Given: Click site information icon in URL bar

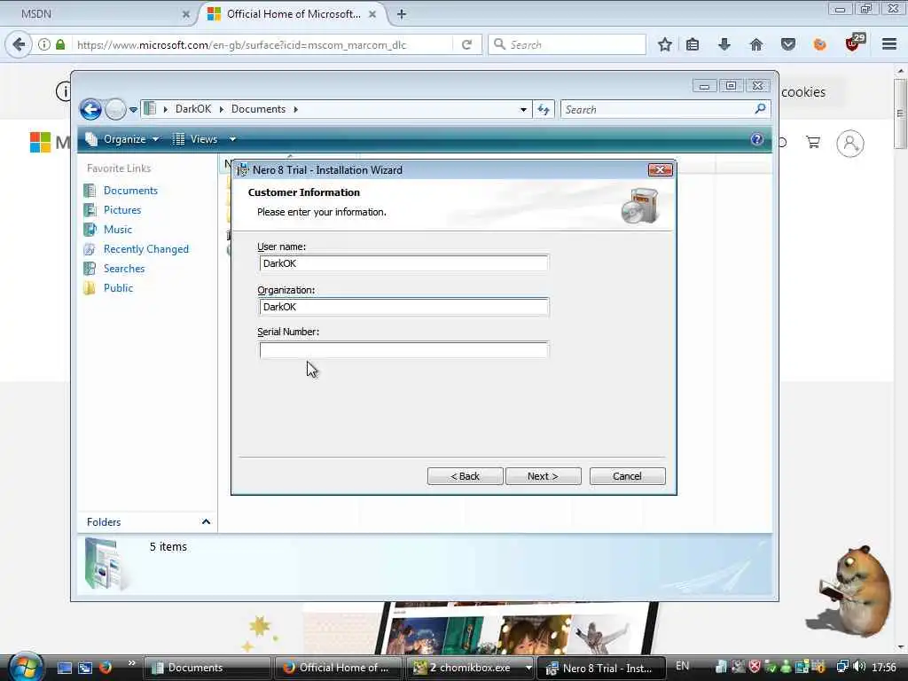Looking at the screenshot, I should (x=44, y=44).
